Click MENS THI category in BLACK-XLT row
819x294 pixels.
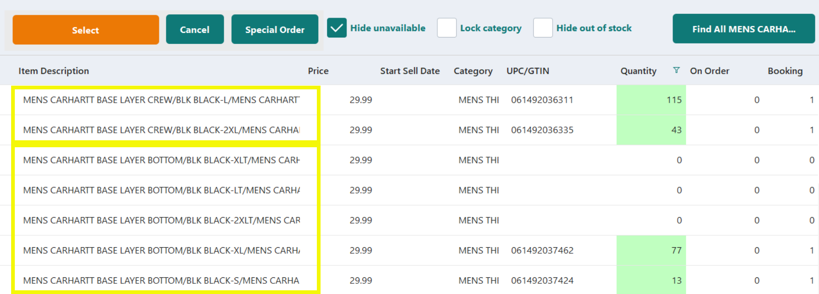click(479, 160)
